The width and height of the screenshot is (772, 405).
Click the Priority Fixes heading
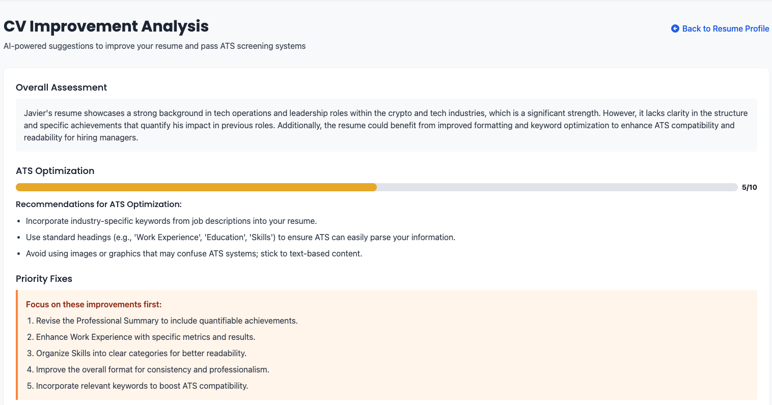(44, 279)
